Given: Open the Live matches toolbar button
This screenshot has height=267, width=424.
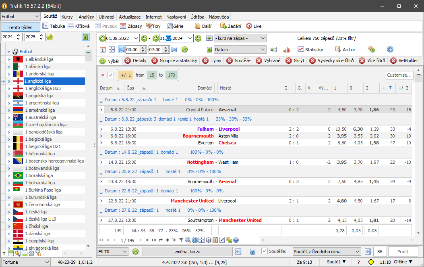Looking at the screenshot, I should pyautogui.click(x=254, y=26).
